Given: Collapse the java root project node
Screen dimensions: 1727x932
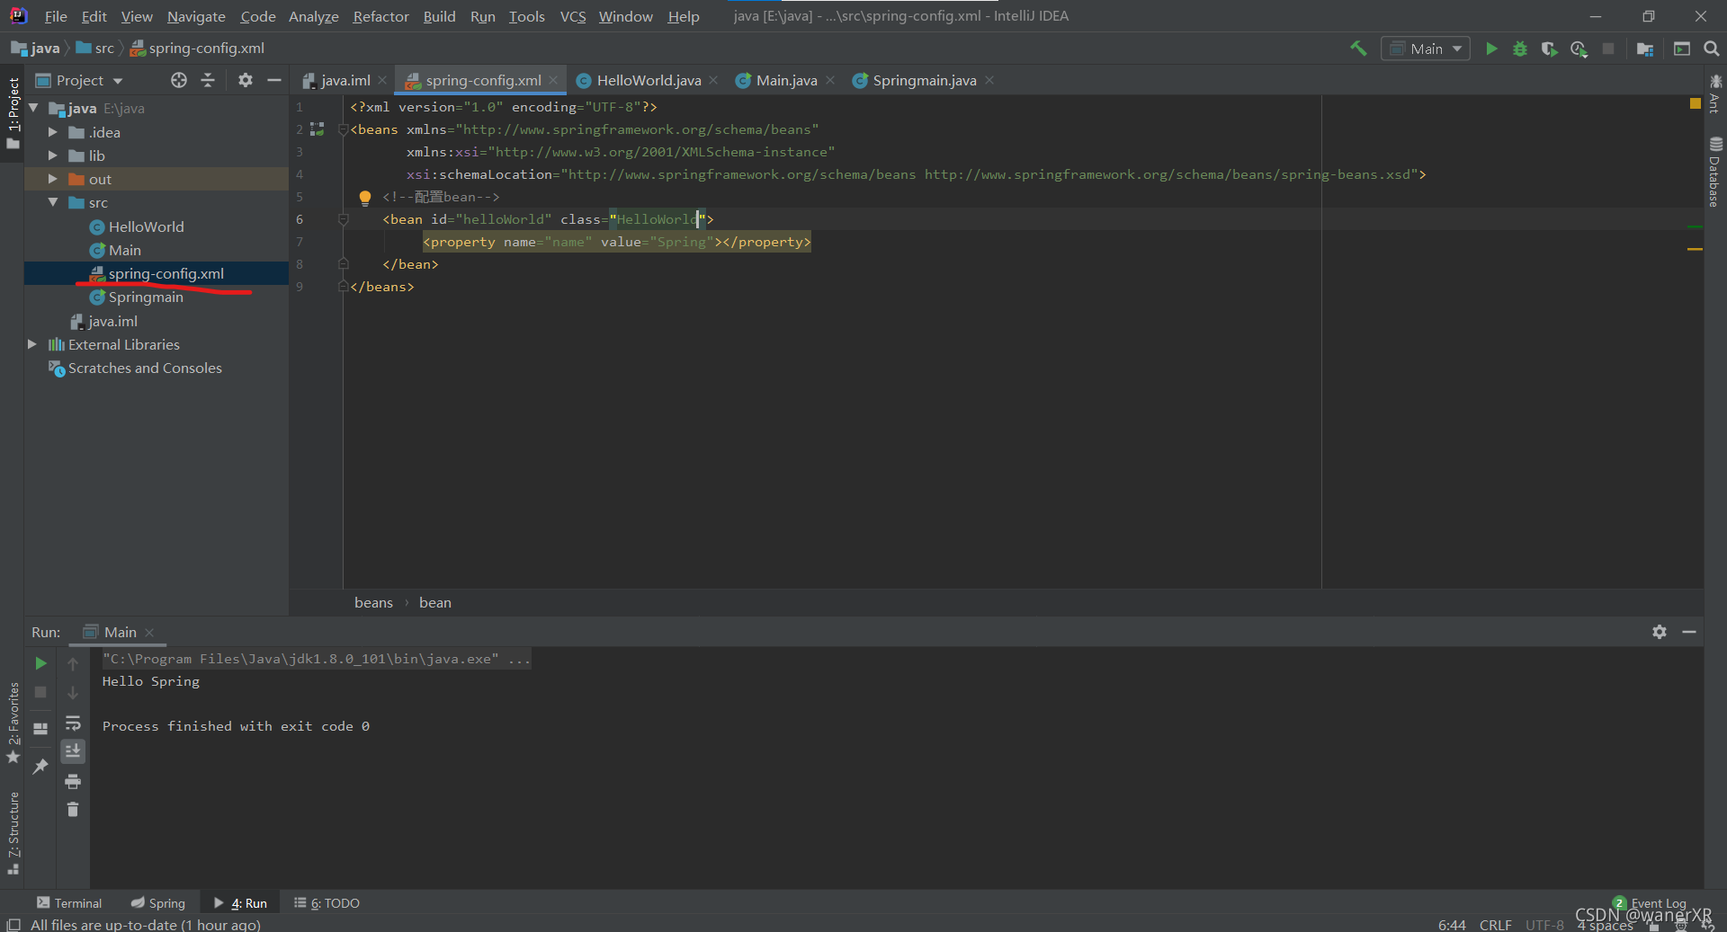Looking at the screenshot, I should click(x=34, y=108).
